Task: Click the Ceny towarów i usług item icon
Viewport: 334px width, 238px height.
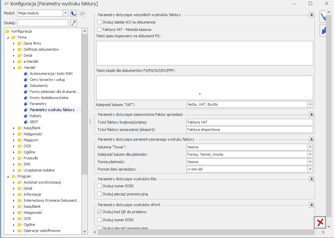Action: 26,80
